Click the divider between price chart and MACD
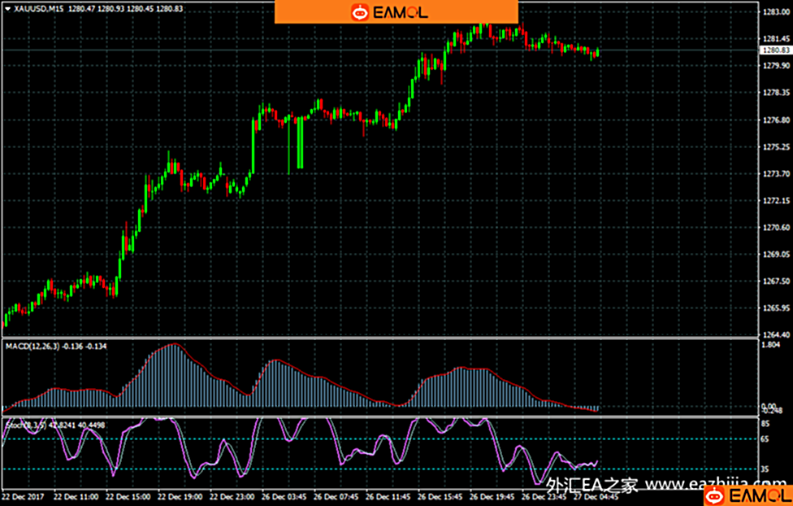Viewport: 793px width, 506px height. click(382, 338)
